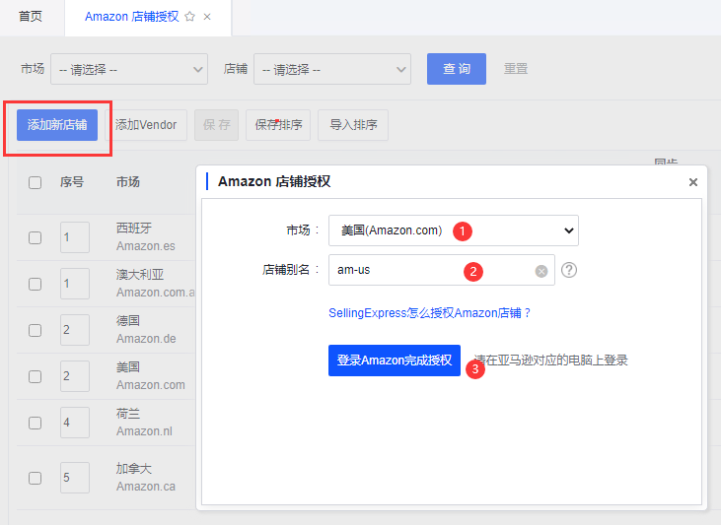The image size is (721, 525).
Task: Edit the order number field for 澳大利亚
Action: (75, 284)
